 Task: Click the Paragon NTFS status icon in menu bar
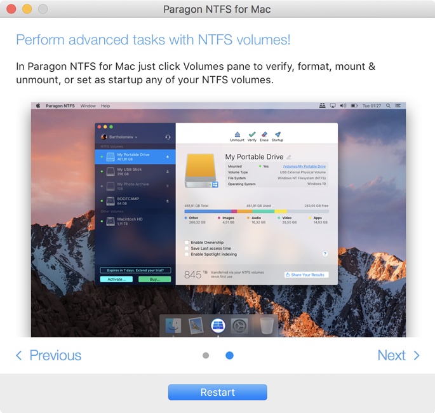(x=322, y=105)
